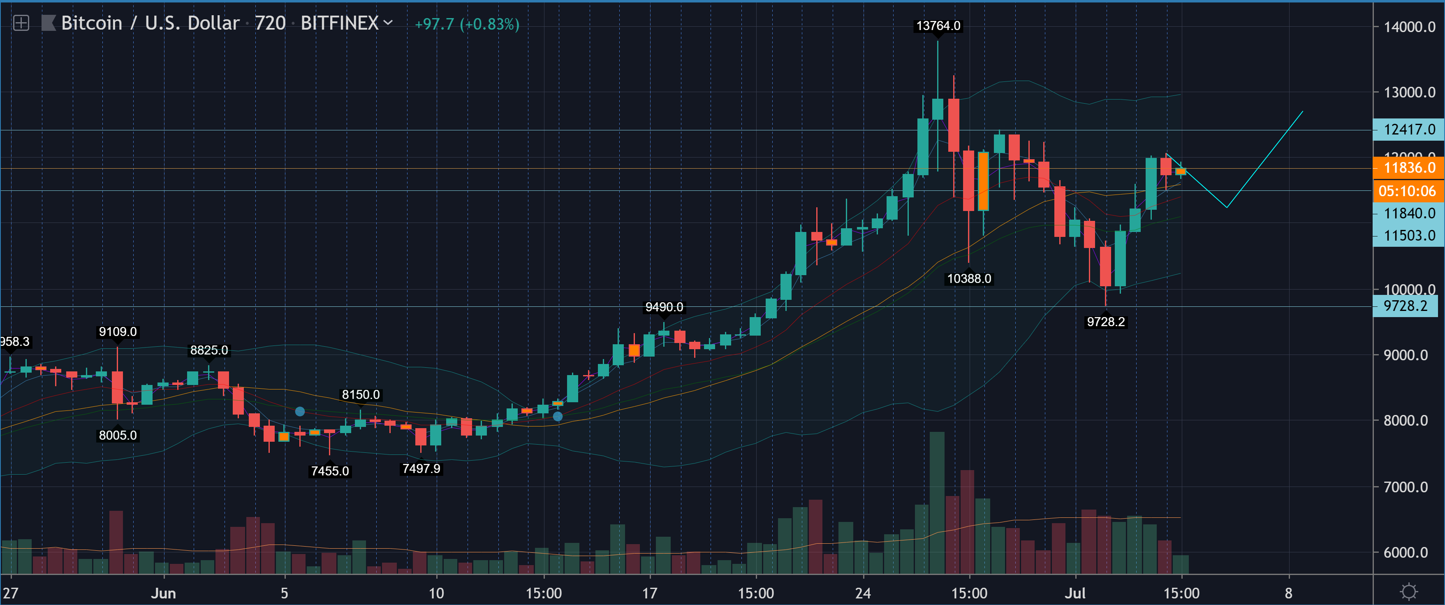The height and width of the screenshot is (605, 1445).
Task: Click the blue circle marker near June 5
Action: pyautogui.click(x=300, y=411)
